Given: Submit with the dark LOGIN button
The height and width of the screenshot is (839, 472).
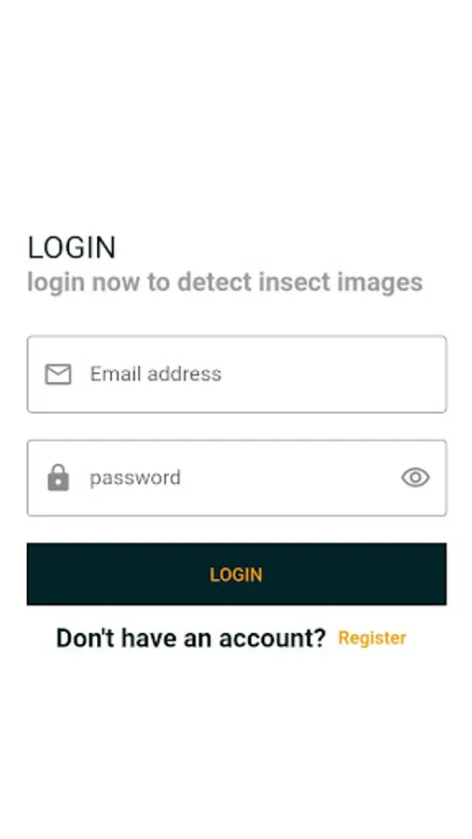Looking at the screenshot, I should click(237, 574).
